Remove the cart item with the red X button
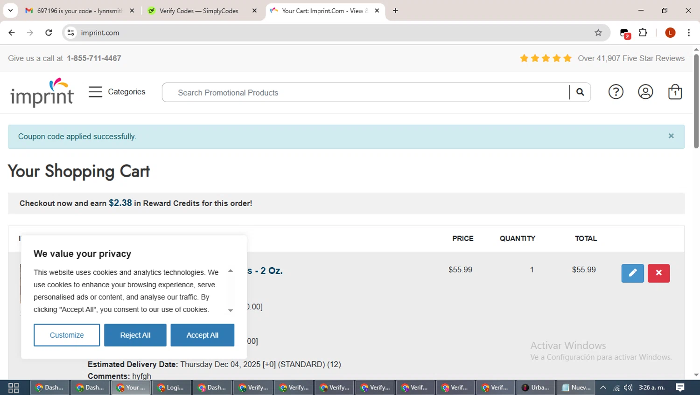Viewport: 700px width, 395px height. point(659,273)
